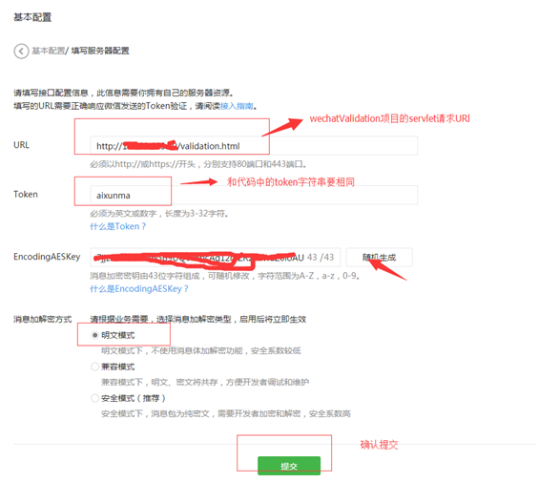Click the 43 /43 character counter
Image resolution: width=538 pixels, height=482 pixels.
tap(321, 258)
